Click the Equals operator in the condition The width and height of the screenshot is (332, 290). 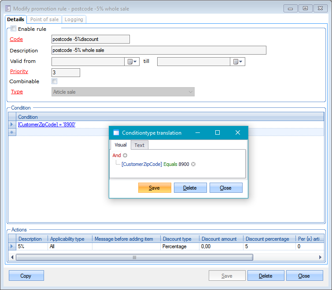(170, 164)
